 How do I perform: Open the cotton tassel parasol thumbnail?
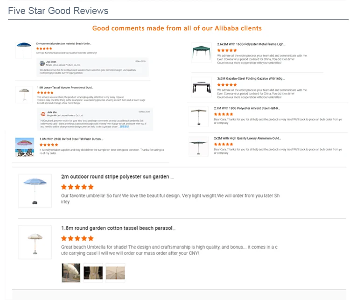[35, 243]
